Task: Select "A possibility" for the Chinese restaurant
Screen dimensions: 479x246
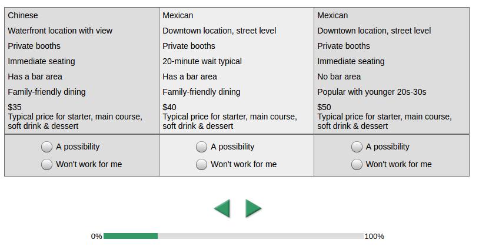Action: 47,147
